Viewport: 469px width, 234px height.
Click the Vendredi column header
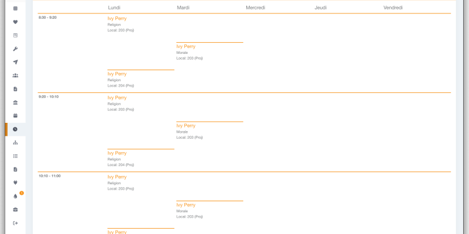tap(393, 8)
